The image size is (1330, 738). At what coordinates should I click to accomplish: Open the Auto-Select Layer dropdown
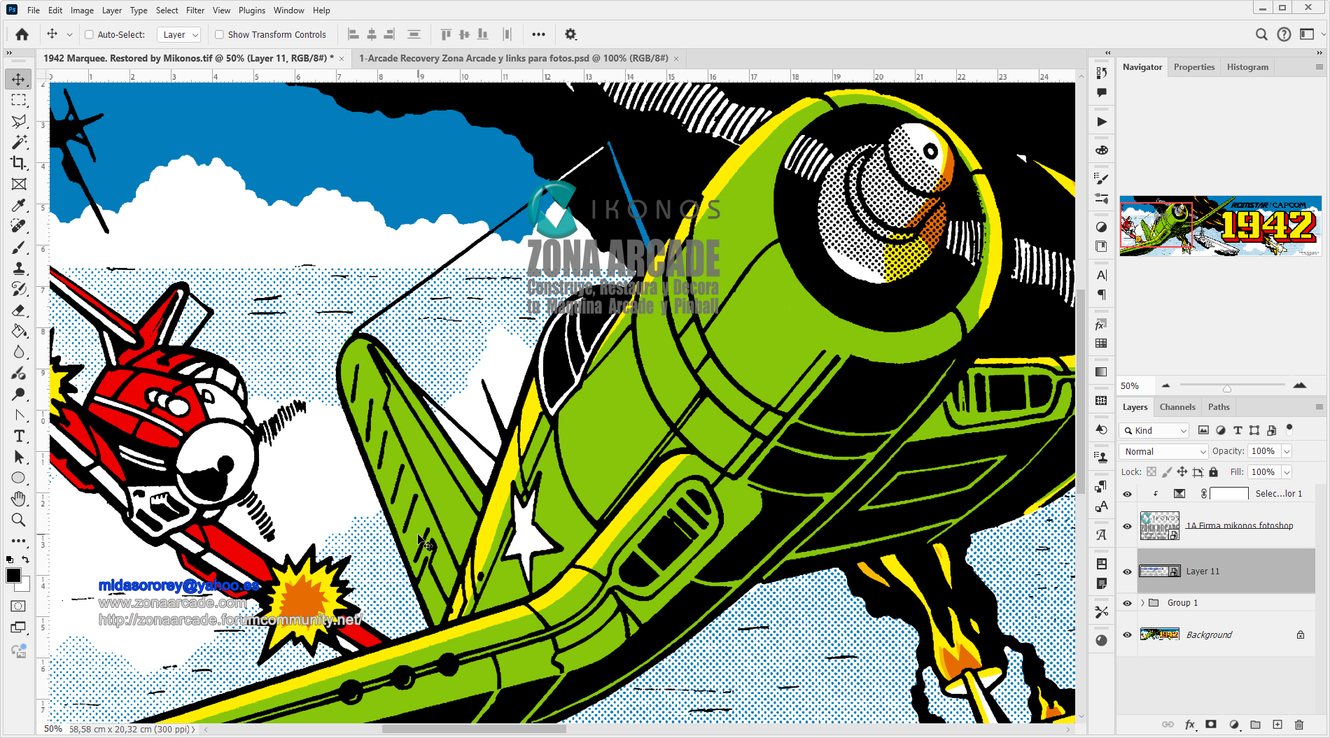[x=180, y=34]
